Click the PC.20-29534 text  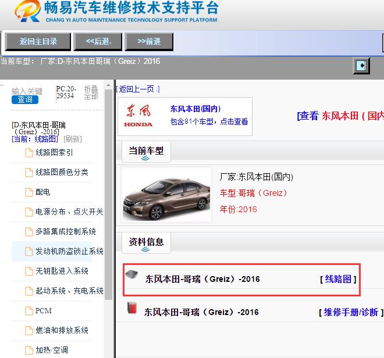coord(66,92)
